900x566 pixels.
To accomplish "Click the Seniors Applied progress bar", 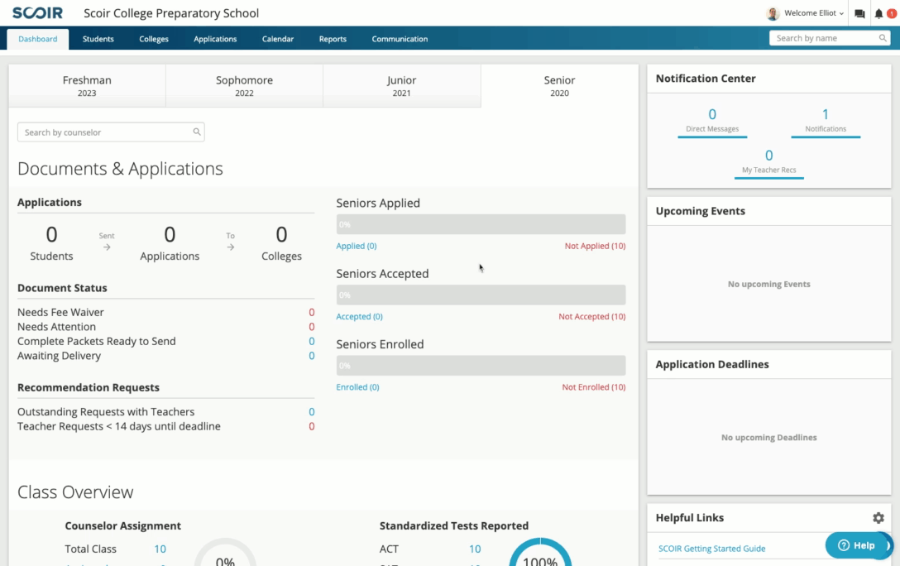I will (481, 224).
